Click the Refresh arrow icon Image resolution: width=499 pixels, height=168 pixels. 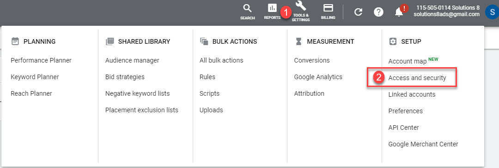359,12
